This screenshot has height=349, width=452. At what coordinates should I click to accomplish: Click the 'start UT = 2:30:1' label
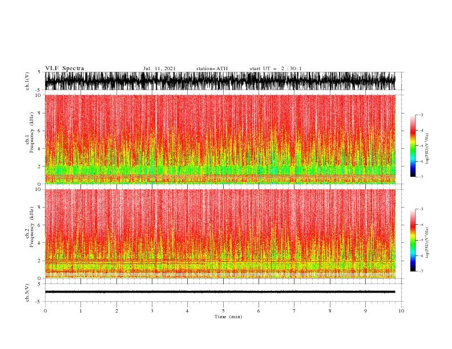pyautogui.click(x=276, y=68)
